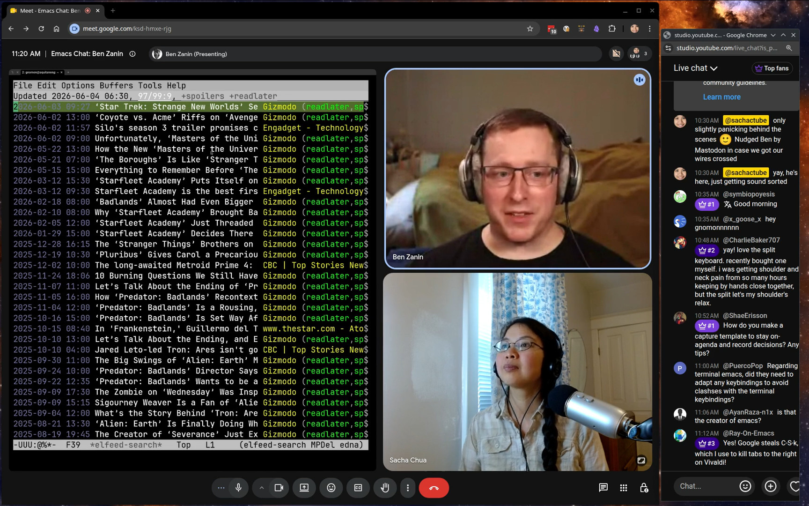Image resolution: width=809 pixels, height=506 pixels.
Task: Expand audio settings chevron
Action: pyautogui.click(x=262, y=488)
